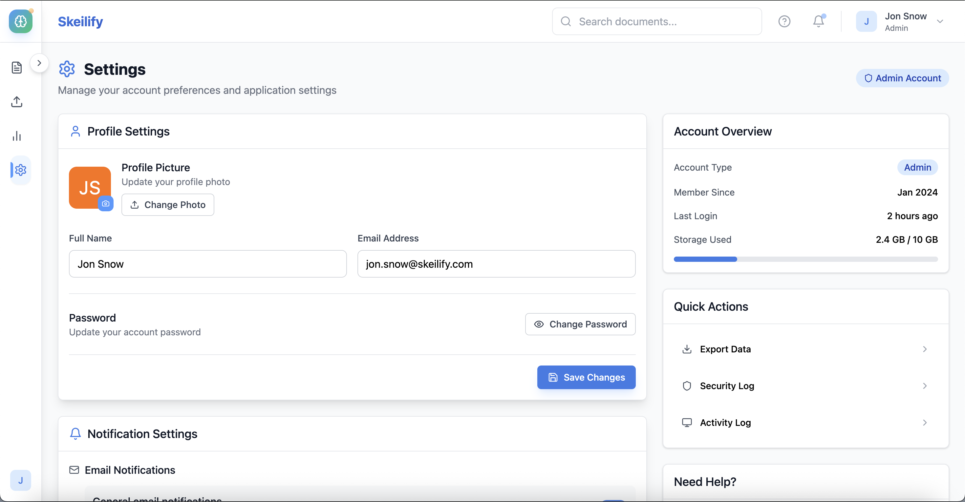Viewport: 965px width, 502px height.
Task: Click the storage used progress bar
Action: [x=805, y=259]
